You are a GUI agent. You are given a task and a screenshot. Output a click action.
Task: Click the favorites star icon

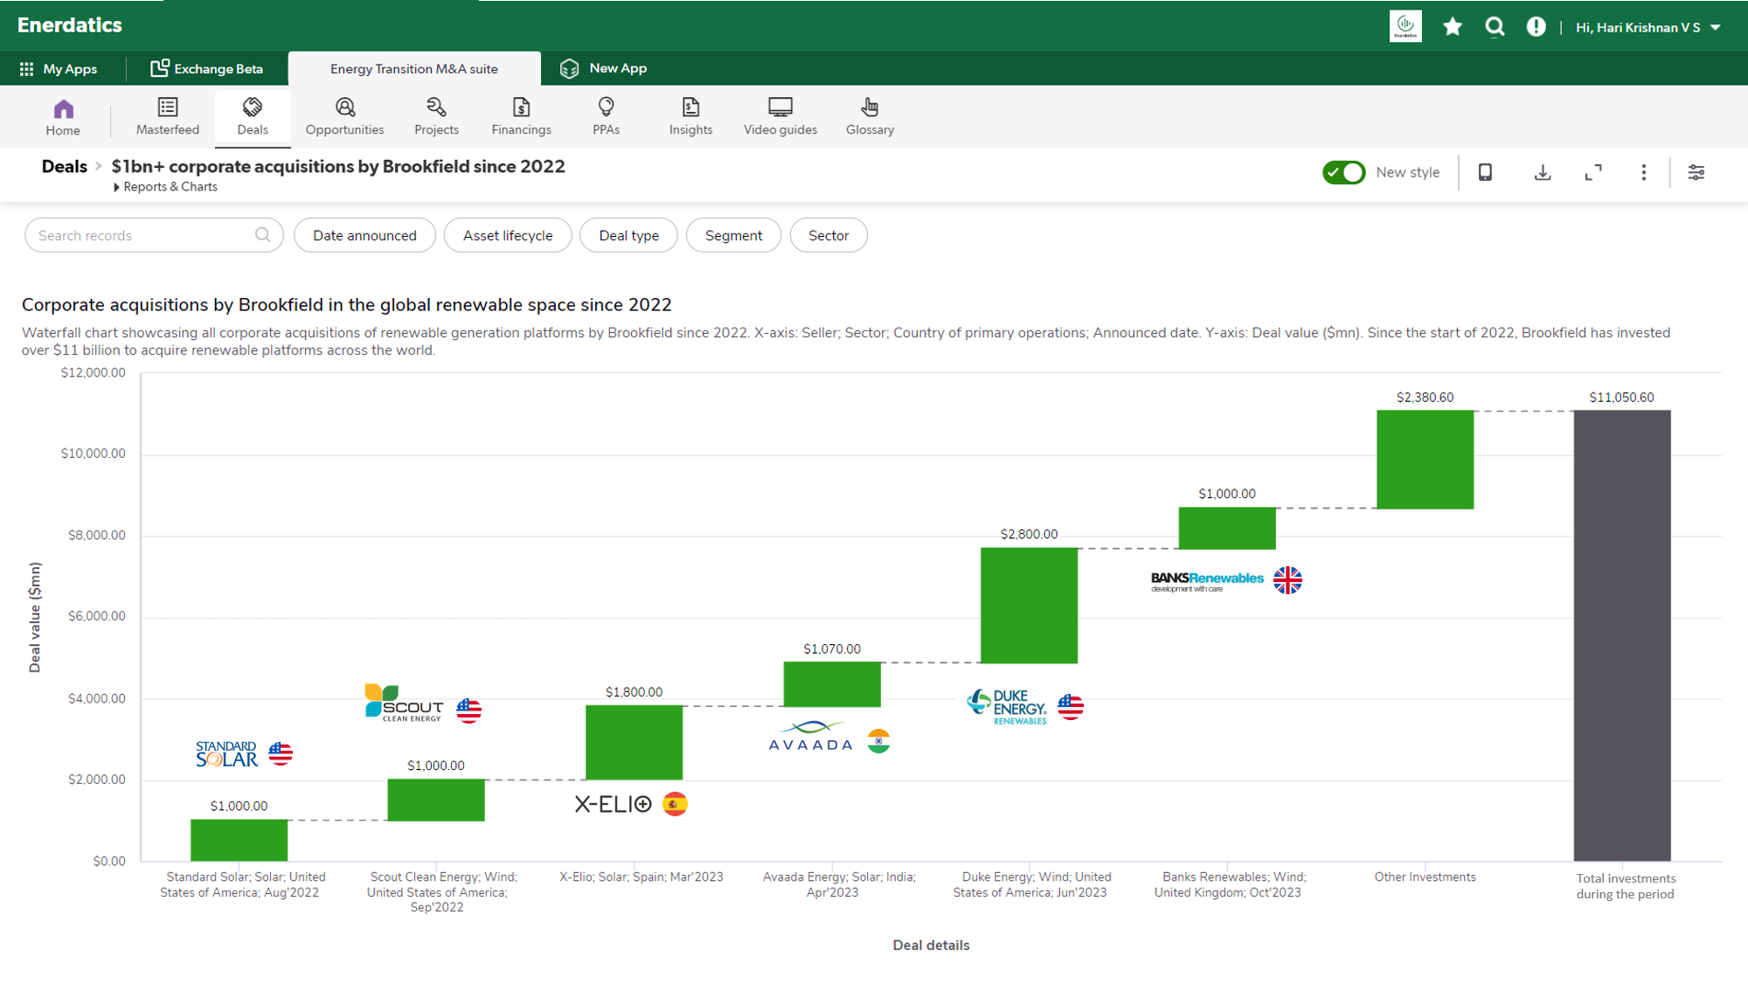tap(1453, 27)
